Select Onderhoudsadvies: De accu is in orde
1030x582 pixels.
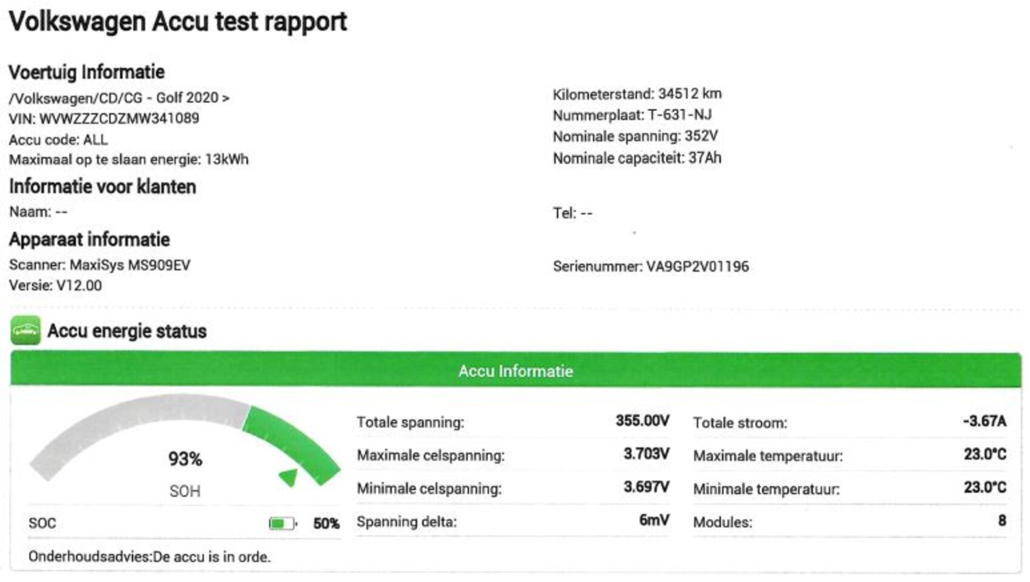click(149, 557)
